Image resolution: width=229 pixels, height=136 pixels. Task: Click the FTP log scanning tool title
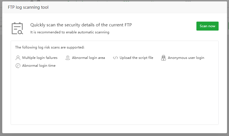pyautogui.click(x=28, y=7)
